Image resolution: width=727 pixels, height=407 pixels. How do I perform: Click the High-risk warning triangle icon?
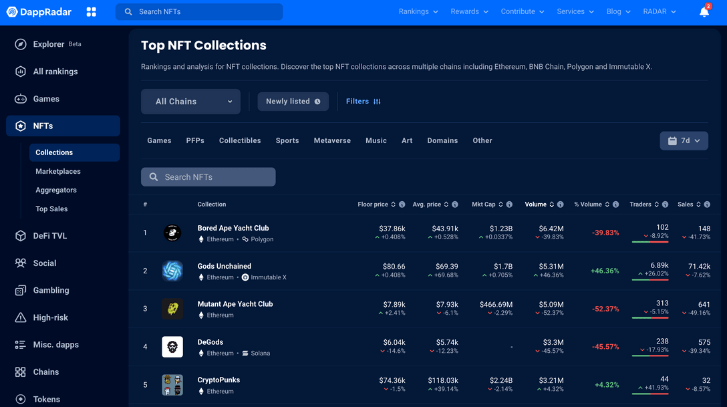pyautogui.click(x=21, y=317)
